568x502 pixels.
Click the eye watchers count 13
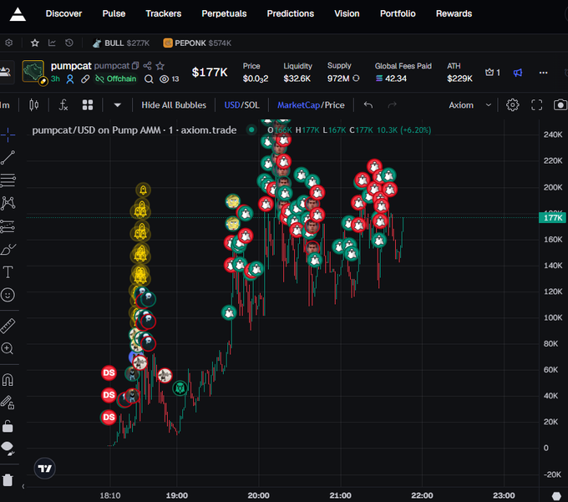pos(170,79)
